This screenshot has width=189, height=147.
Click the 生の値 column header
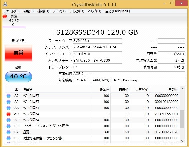click(x=165, y=89)
